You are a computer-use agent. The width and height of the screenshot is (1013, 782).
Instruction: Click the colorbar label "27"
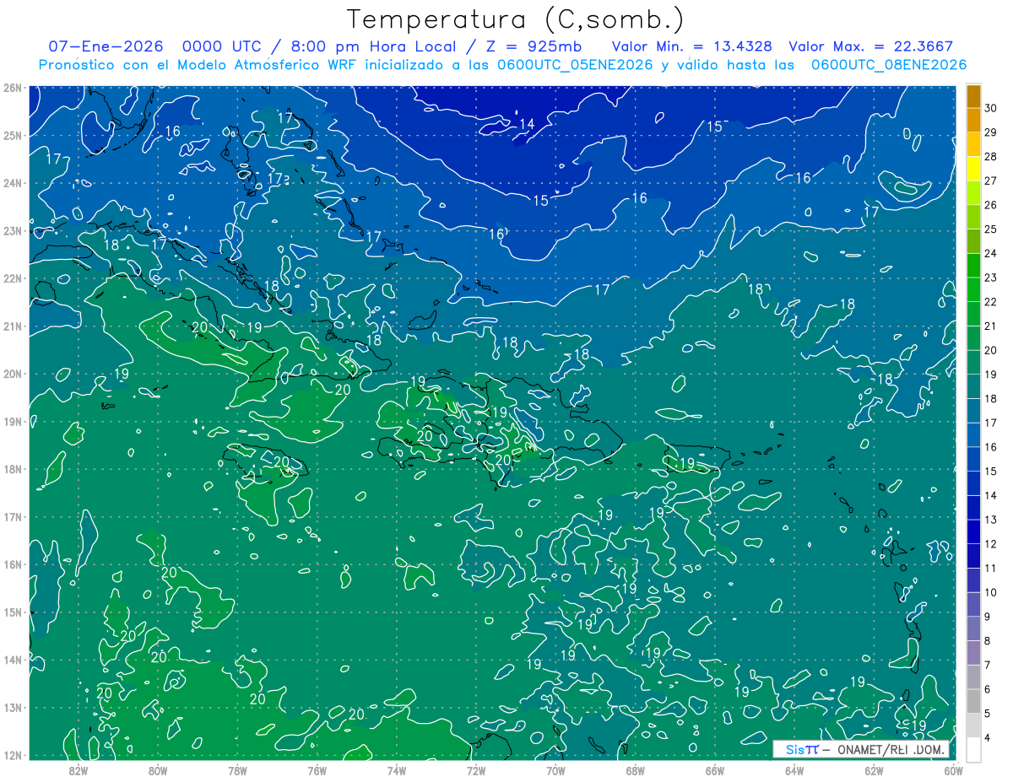pyautogui.click(x=991, y=181)
